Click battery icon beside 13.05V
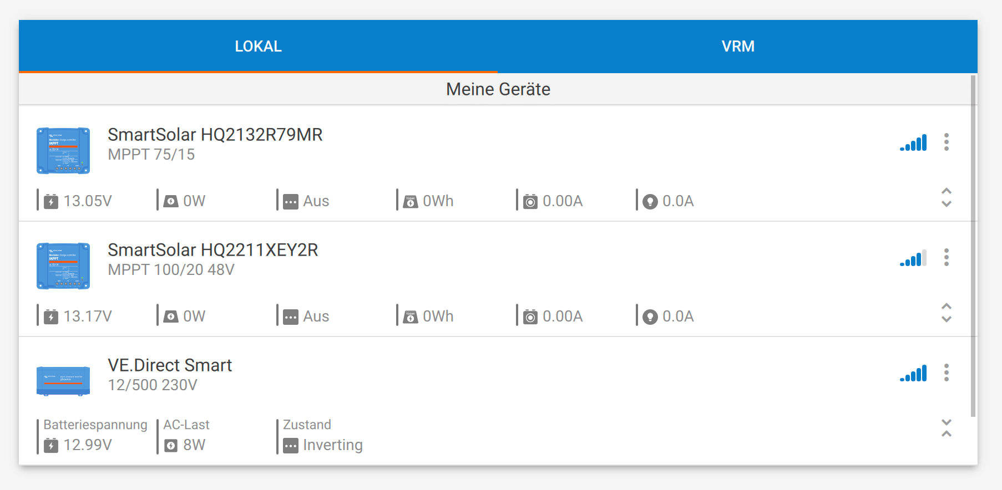This screenshot has width=1002, height=490. [51, 201]
